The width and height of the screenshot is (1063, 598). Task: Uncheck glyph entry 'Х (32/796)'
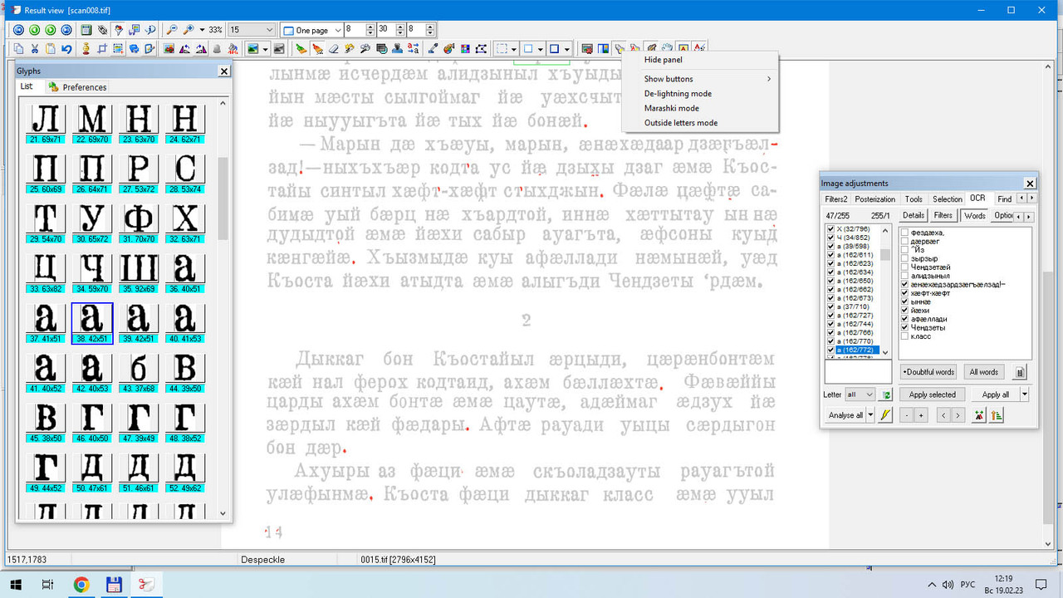831,228
